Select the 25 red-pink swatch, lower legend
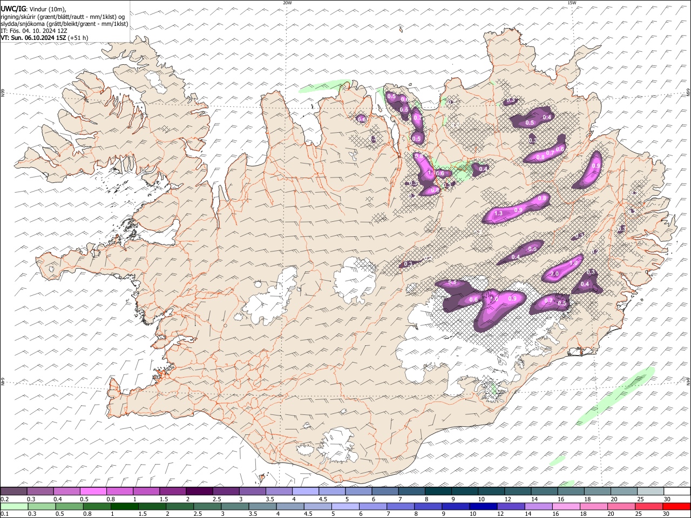This screenshot has height=518, width=691. pyautogui.click(x=649, y=506)
